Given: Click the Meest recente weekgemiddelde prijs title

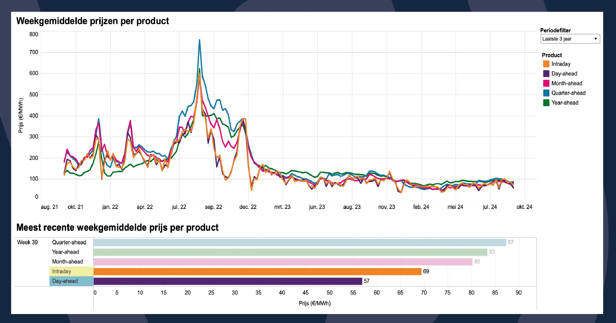Looking at the screenshot, I should 117,227.
